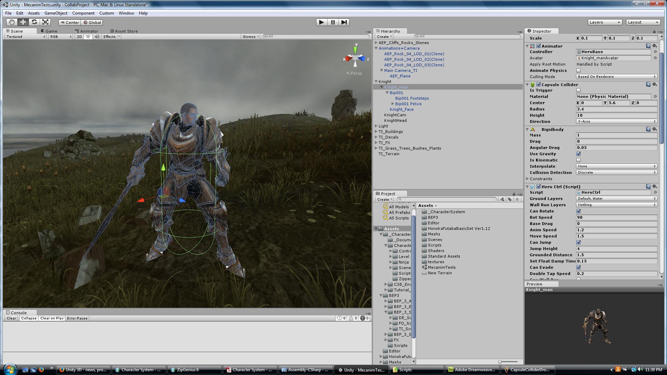Click favorites star icon in Project
The height and width of the screenshot is (375, 667).
(x=517, y=199)
